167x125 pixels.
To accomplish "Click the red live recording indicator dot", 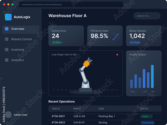I will click(x=117, y=55).
